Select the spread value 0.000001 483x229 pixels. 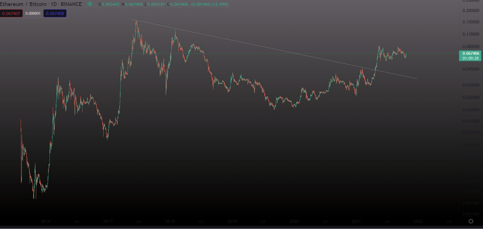point(33,13)
